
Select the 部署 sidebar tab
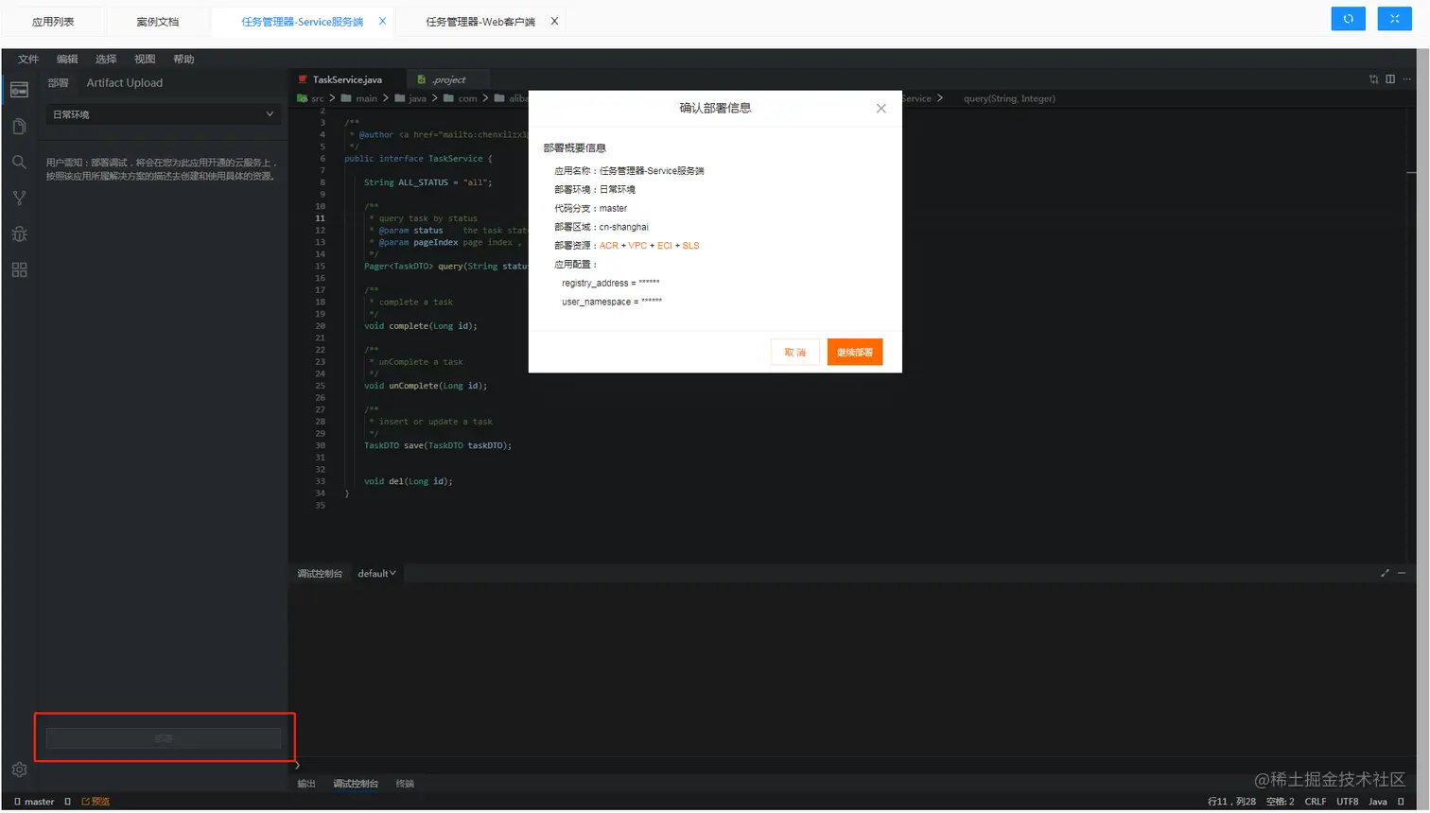[x=59, y=83]
